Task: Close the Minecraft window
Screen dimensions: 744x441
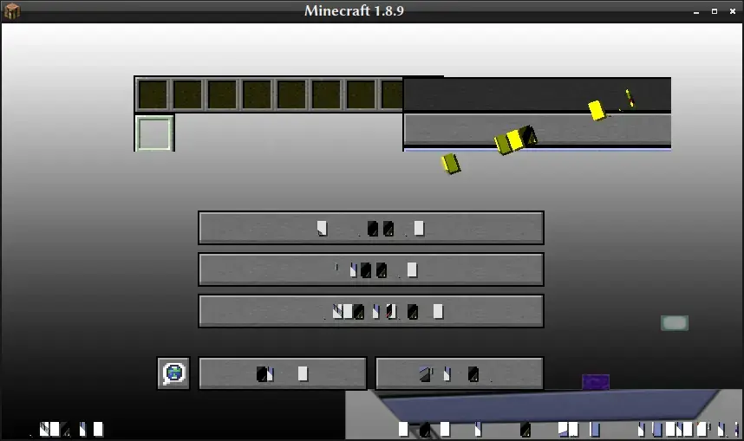Action: (732, 11)
